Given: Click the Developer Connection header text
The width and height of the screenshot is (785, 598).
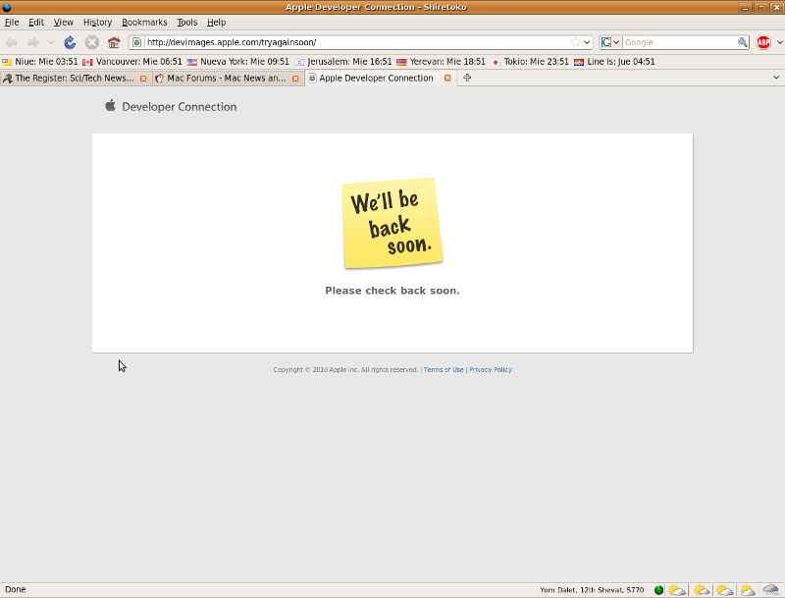Looking at the screenshot, I should [180, 107].
